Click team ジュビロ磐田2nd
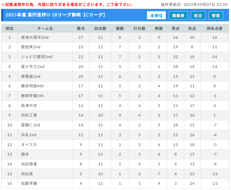 click(37, 57)
